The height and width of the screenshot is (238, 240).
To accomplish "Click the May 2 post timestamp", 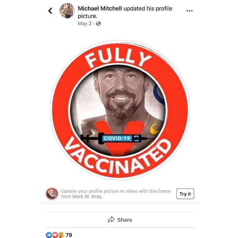I will 85,23.
